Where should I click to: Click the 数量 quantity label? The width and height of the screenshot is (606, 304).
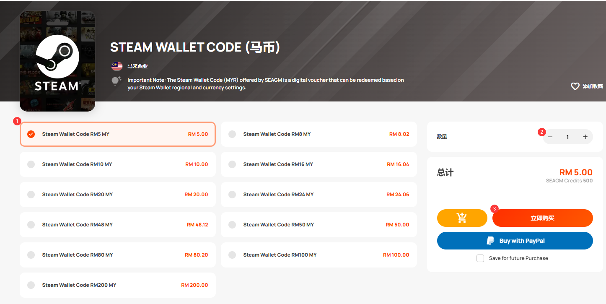click(442, 137)
